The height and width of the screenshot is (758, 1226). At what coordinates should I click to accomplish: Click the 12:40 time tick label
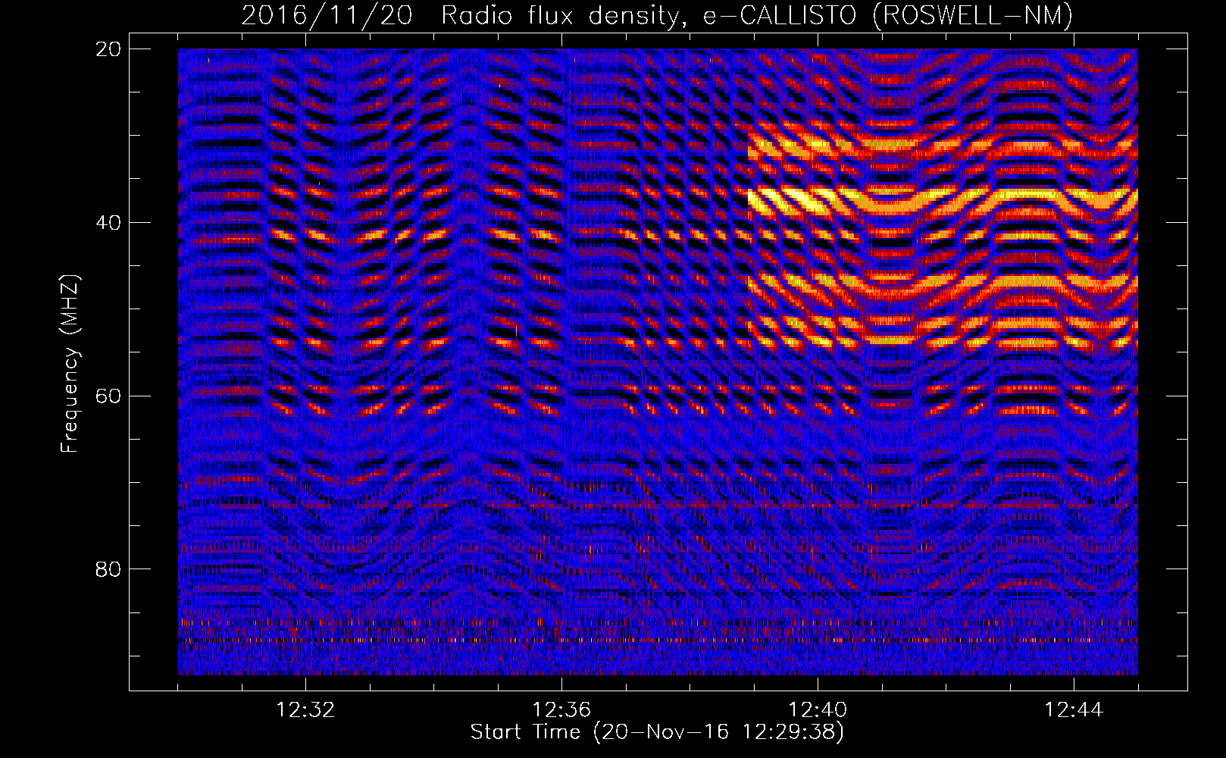pyautogui.click(x=818, y=710)
